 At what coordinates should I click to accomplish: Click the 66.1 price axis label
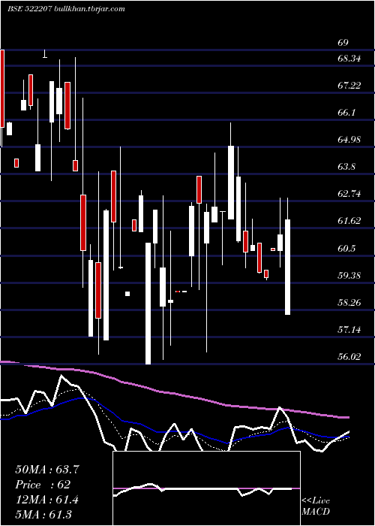tap(346, 113)
